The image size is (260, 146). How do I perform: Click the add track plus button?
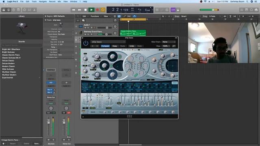click(78, 21)
